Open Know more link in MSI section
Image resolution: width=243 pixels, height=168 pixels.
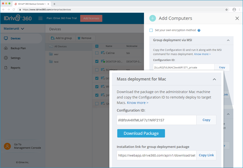point(202,54)
